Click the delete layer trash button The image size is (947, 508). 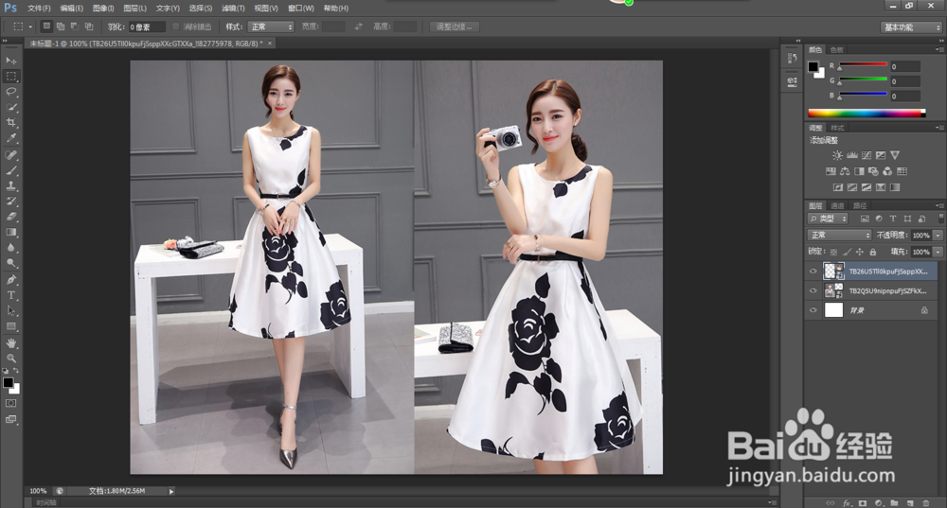tap(926, 502)
